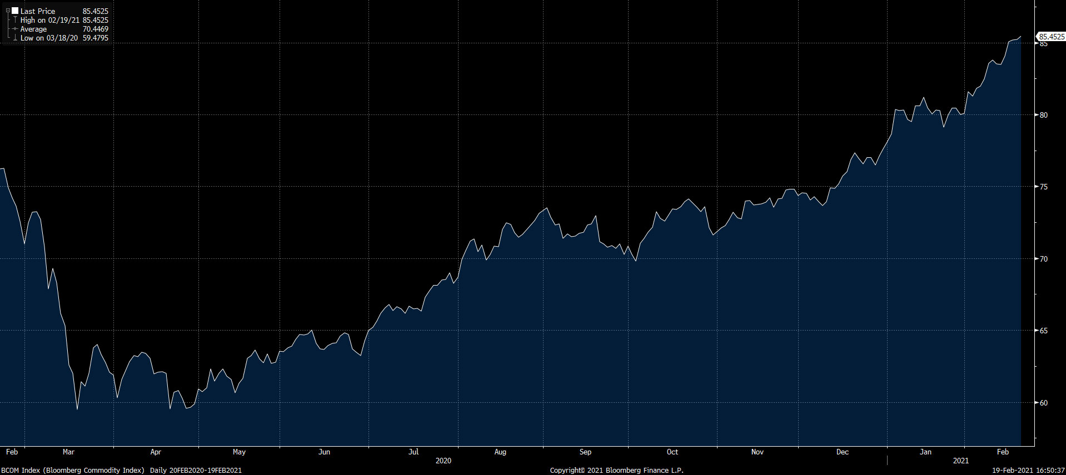Click the 85.4525 current price tag on axis

pyautogui.click(x=1051, y=37)
